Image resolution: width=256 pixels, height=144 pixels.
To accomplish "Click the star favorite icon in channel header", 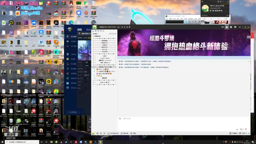I will coord(122,27).
